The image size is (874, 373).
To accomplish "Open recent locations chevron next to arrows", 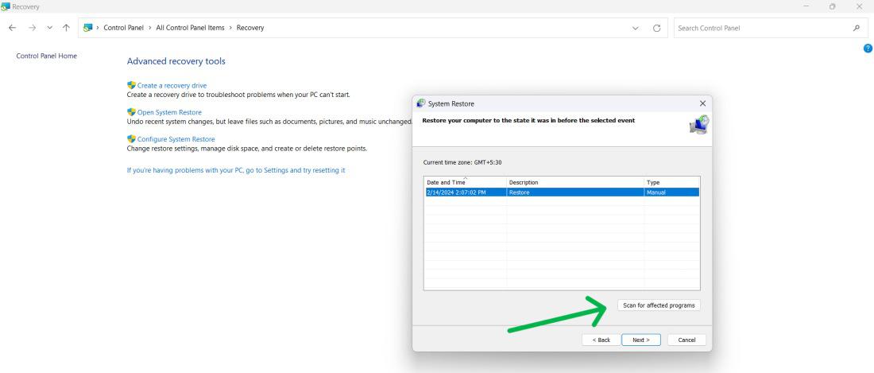I will coord(49,28).
